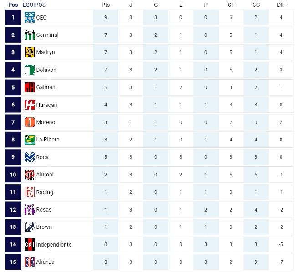This screenshot has width=296, height=272.
Task: Click position 1 rank badge
Action: (x=13, y=17)
